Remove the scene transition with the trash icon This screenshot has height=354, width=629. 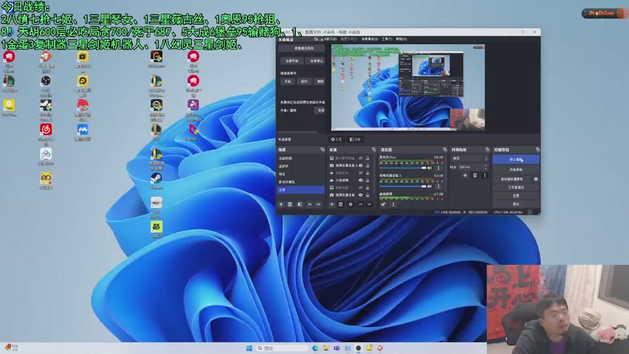click(475, 175)
